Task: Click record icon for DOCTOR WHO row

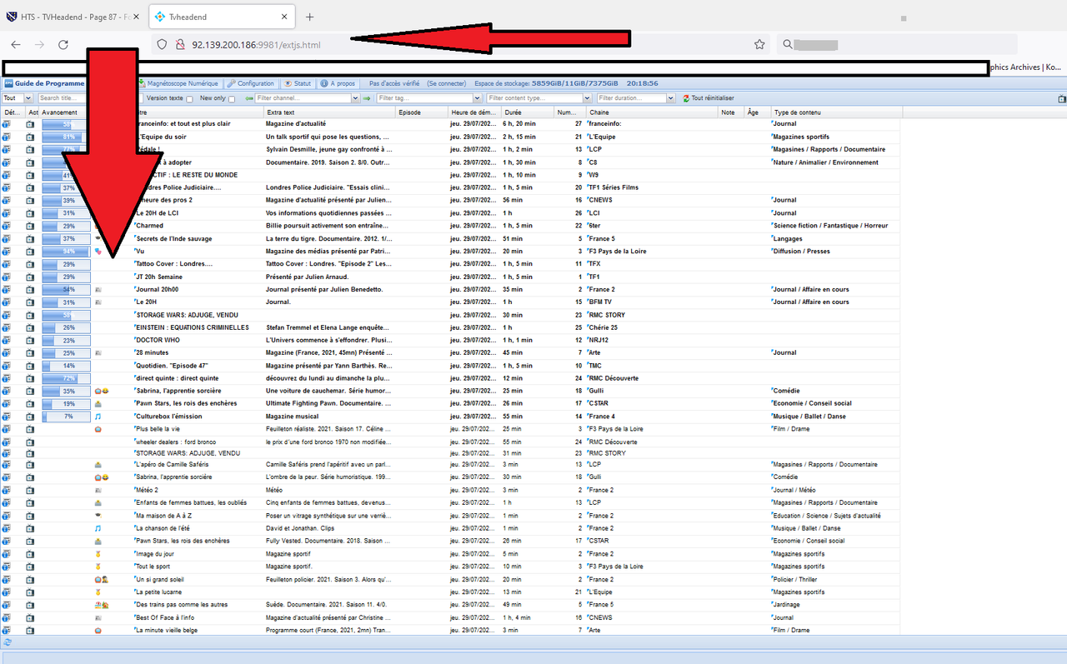Action: pos(30,340)
